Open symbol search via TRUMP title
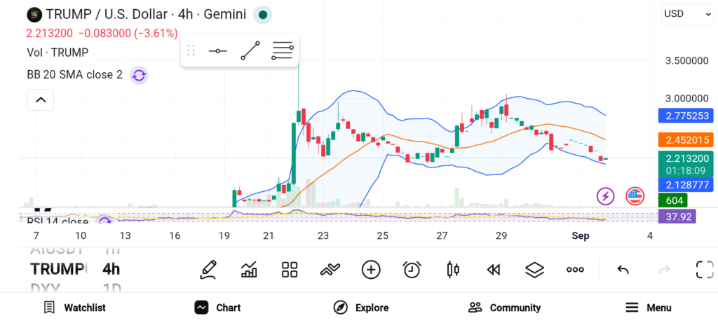The height and width of the screenshot is (323, 718). coord(146,15)
